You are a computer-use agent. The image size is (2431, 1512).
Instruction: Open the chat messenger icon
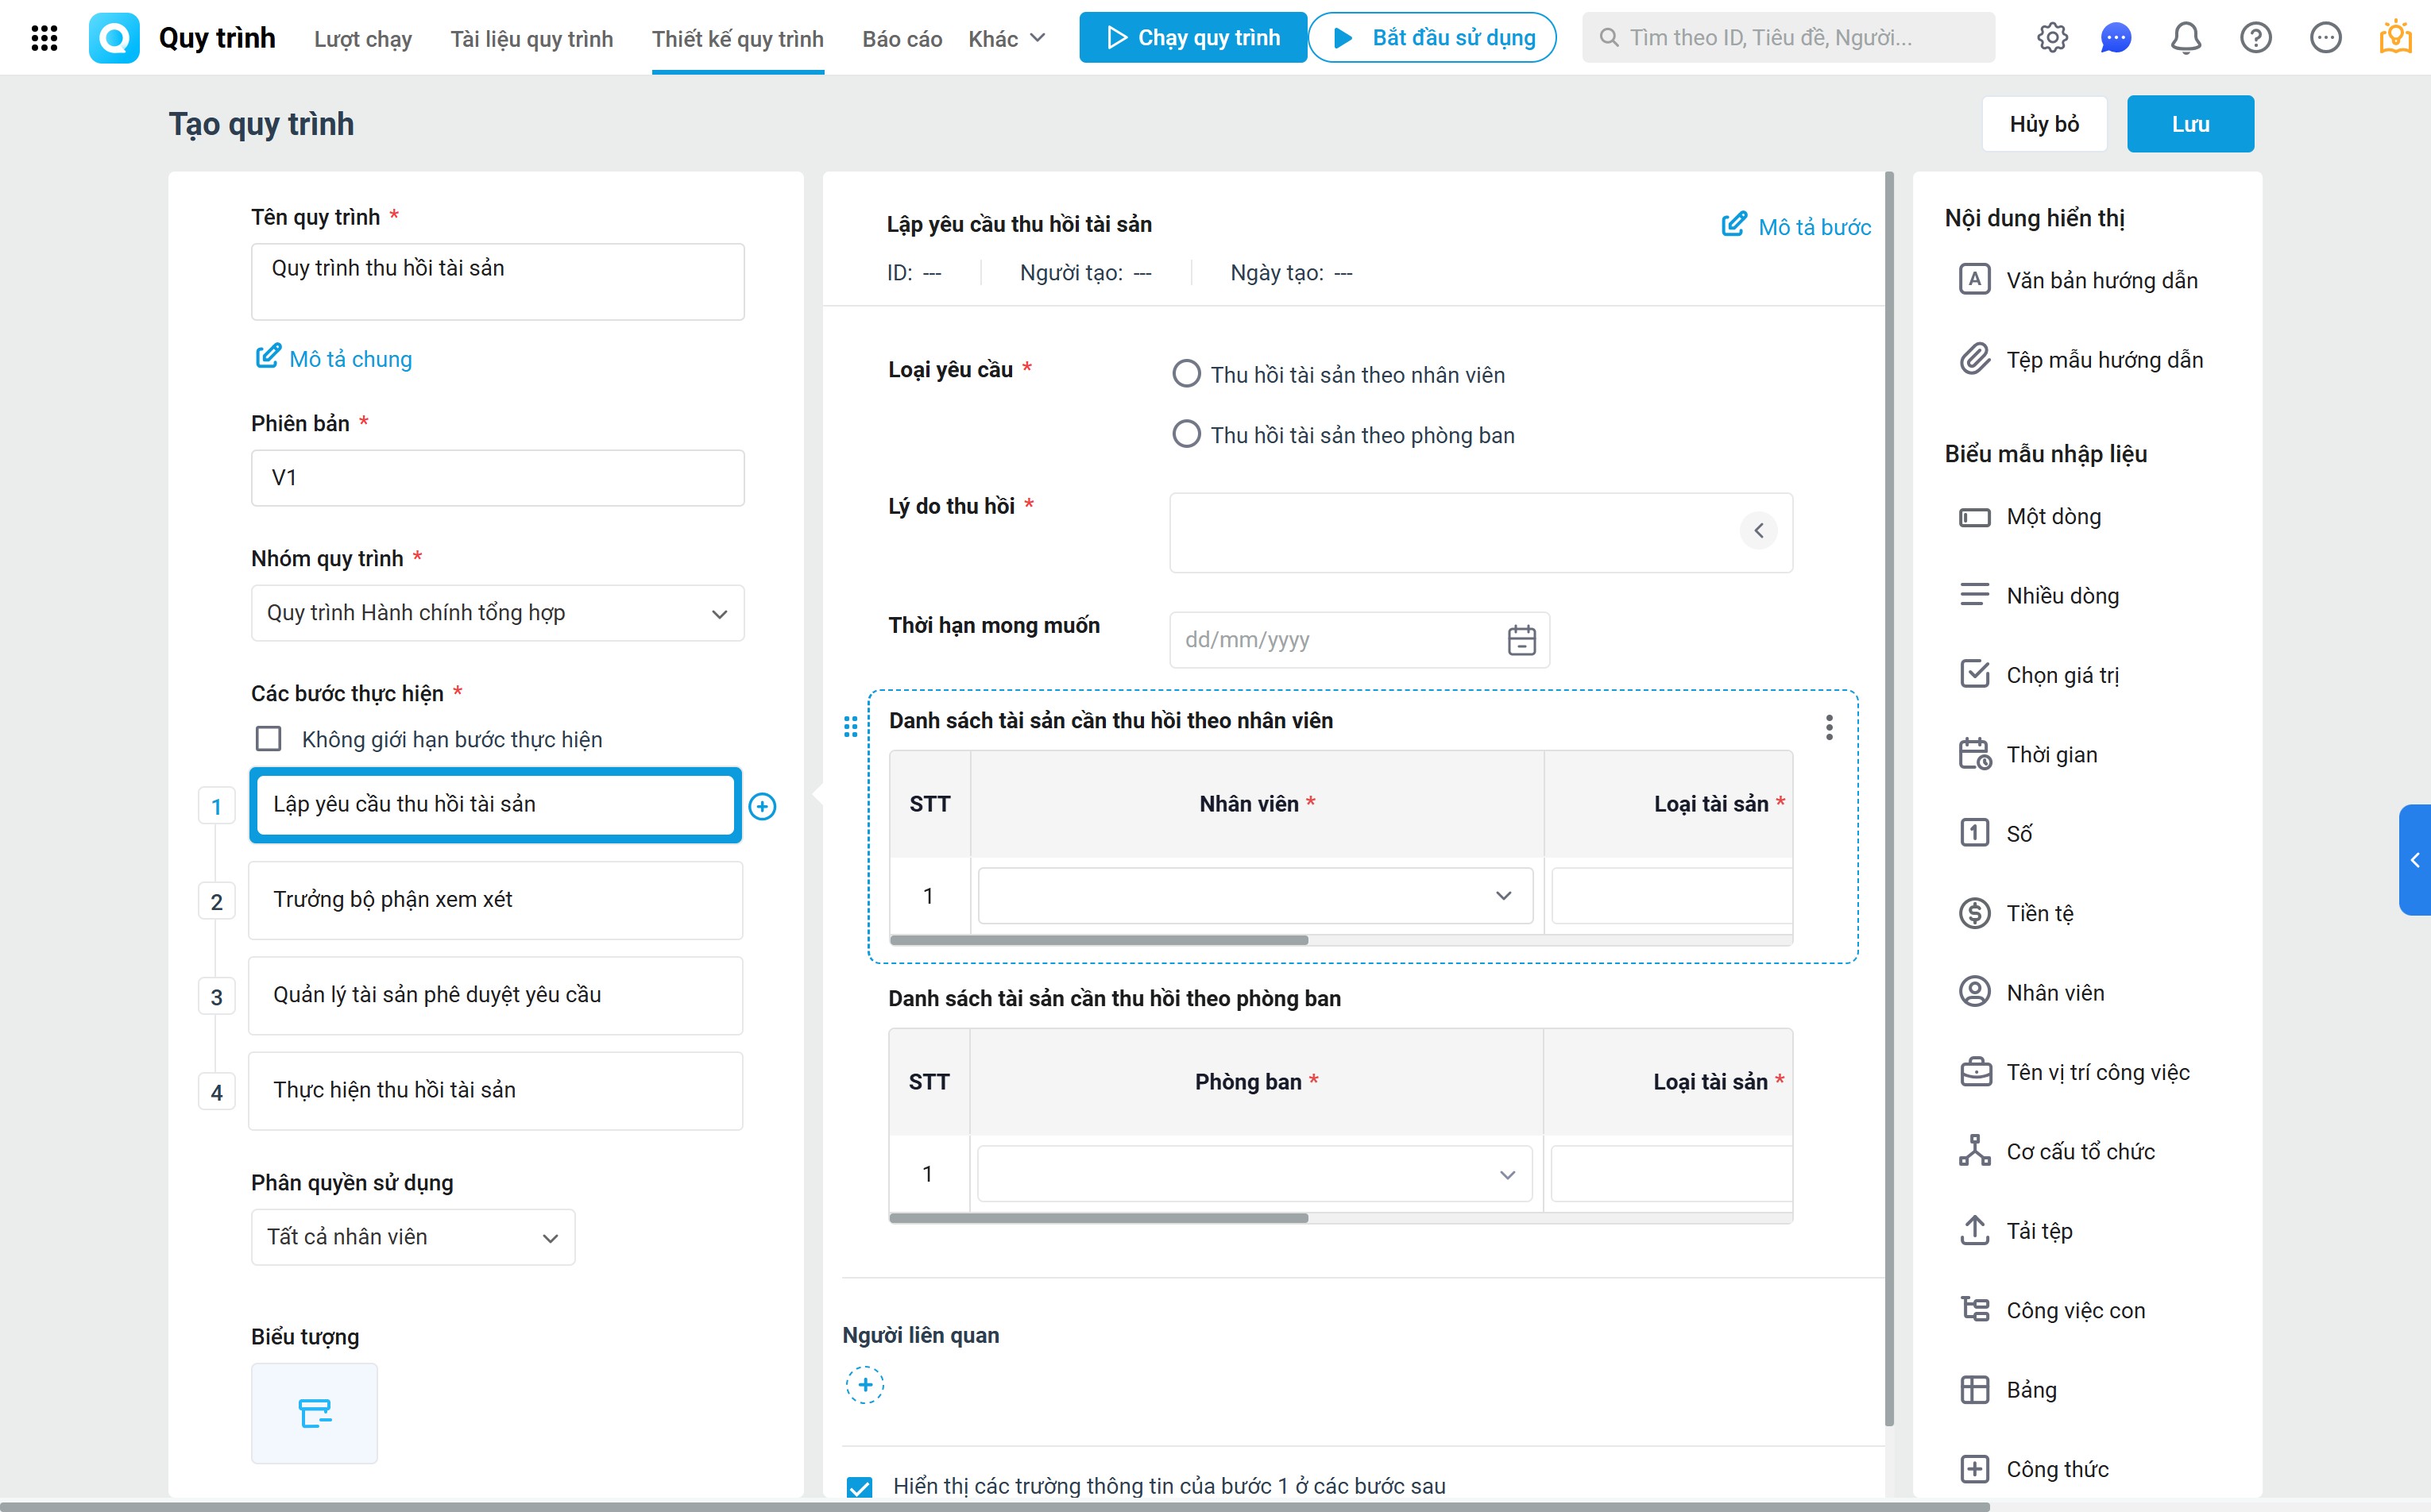[2115, 38]
